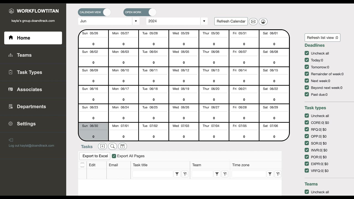Toggle Task types Uncheck all checkbox

click(x=307, y=116)
